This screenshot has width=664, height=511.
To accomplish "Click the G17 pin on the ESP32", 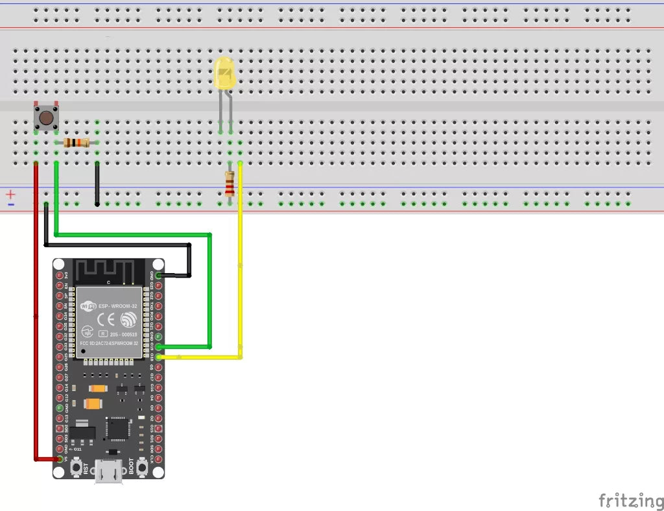I will pos(159,377).
